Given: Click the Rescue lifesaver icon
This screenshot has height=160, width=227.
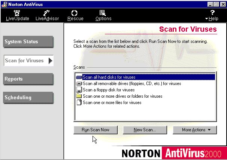Looking at the screenshot, I should pyautogui.click(x=75, y=12).
